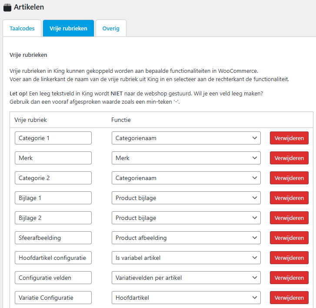This screenshot has width=316, height=308.
Task: Open function dropdown for Categorie 1 row
Action: (186, 138)
